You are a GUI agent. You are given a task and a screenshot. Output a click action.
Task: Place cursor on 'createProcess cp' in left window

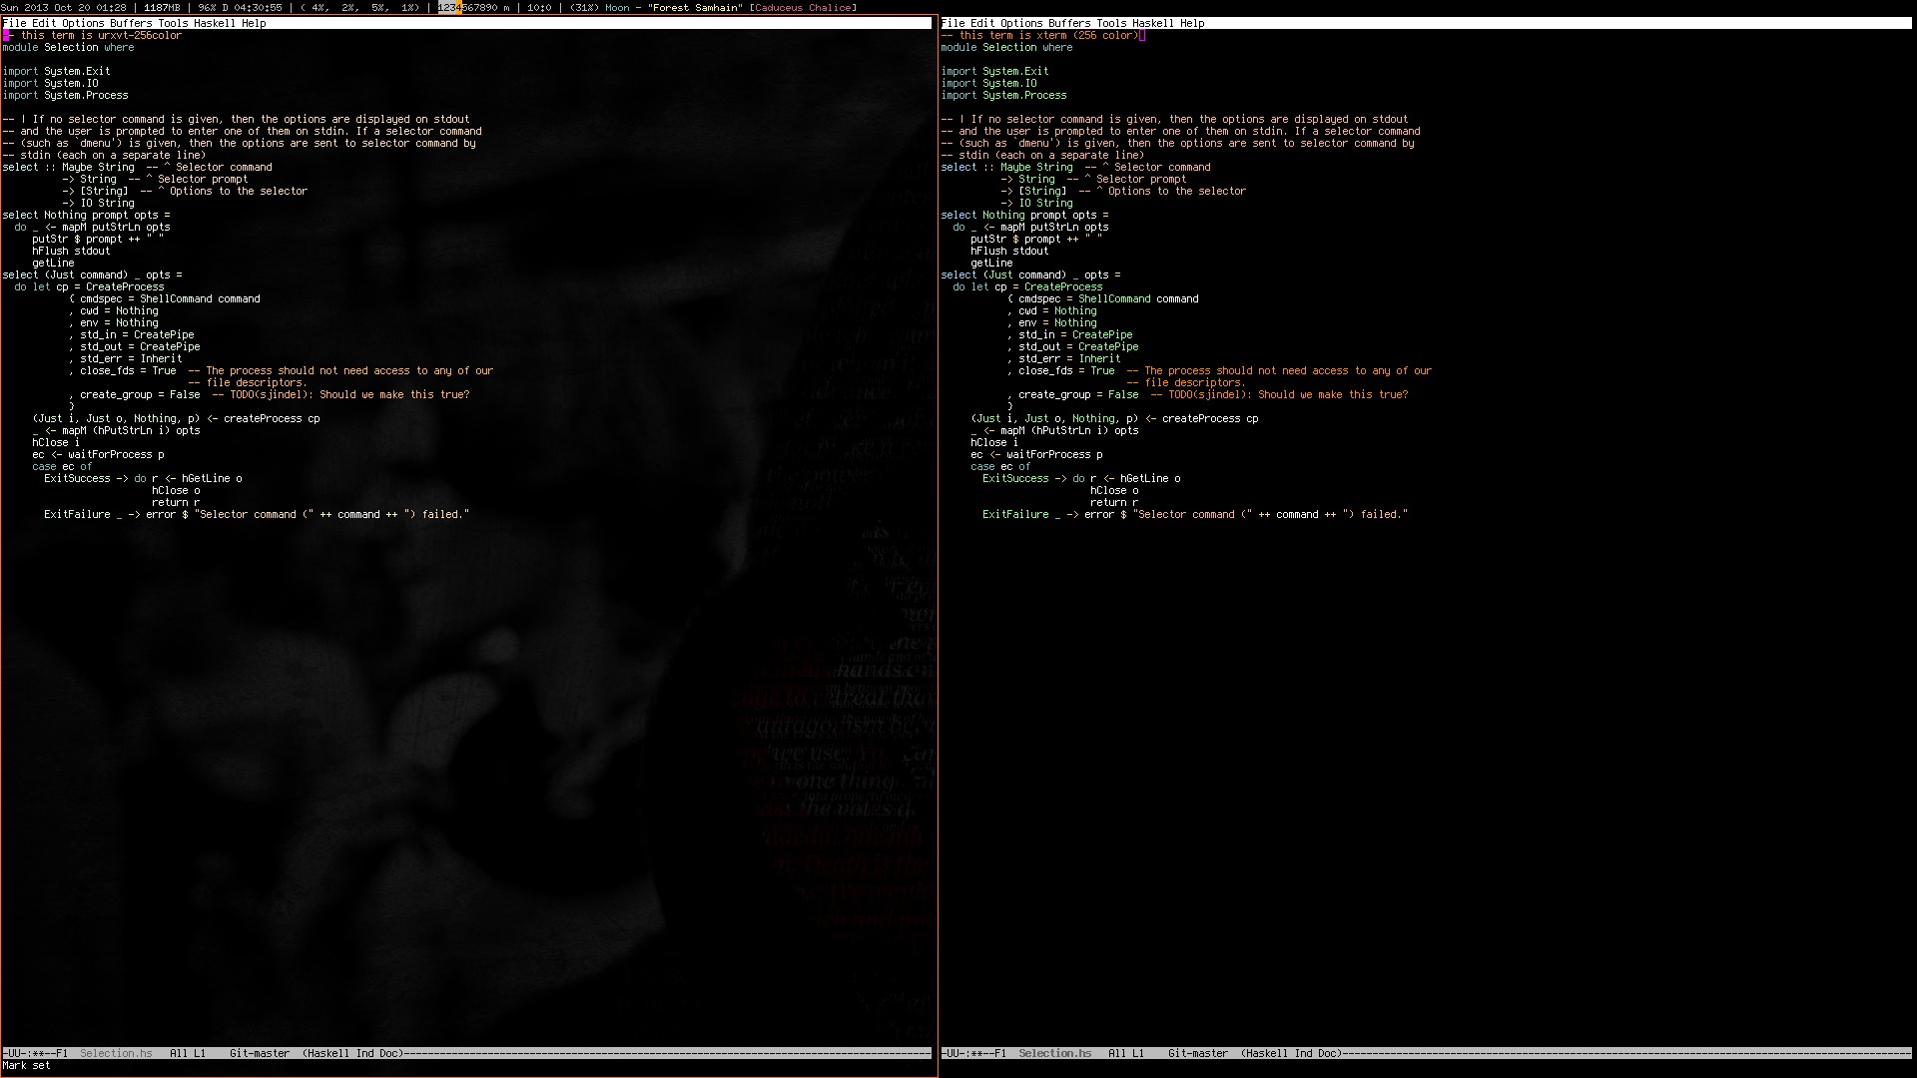coord(272,419)
